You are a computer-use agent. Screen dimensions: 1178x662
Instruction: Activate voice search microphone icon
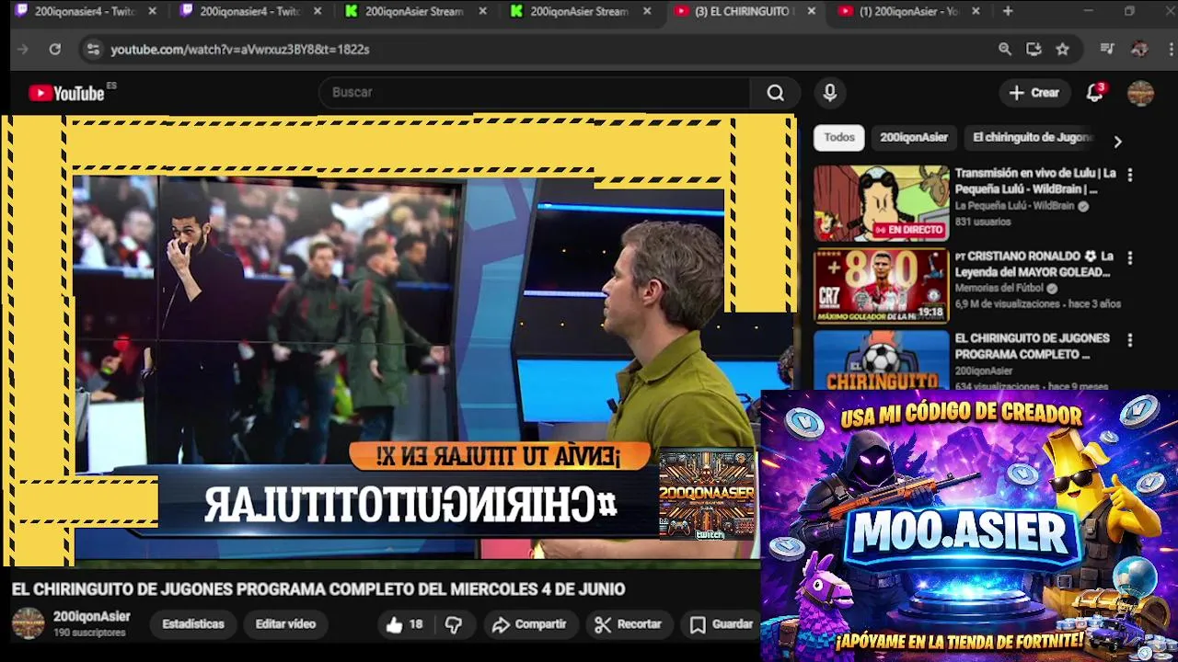coord(830,93)
